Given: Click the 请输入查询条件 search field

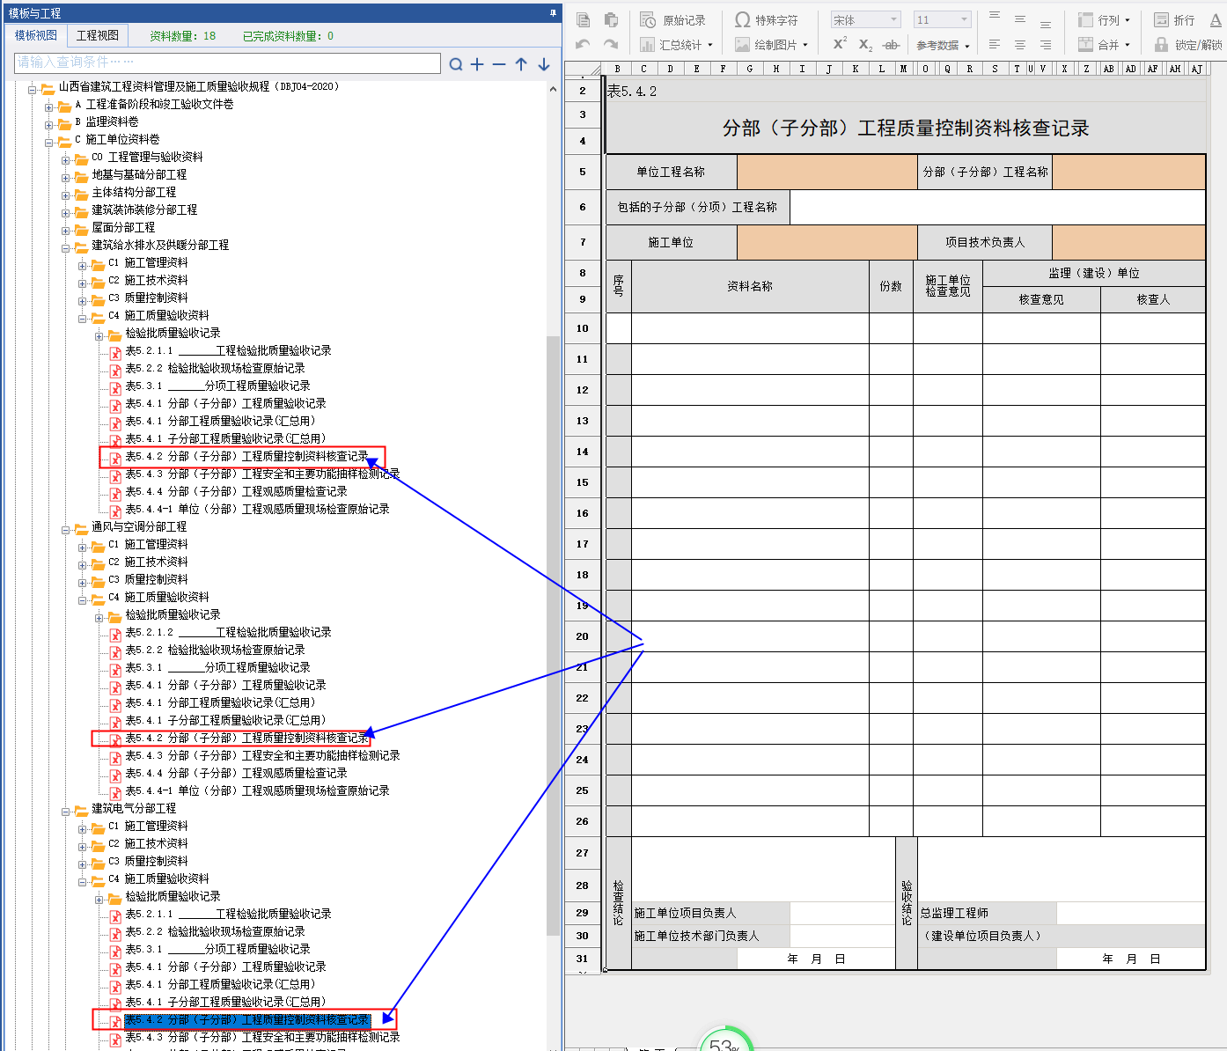Looking at the screenshot, I should 227,62.
